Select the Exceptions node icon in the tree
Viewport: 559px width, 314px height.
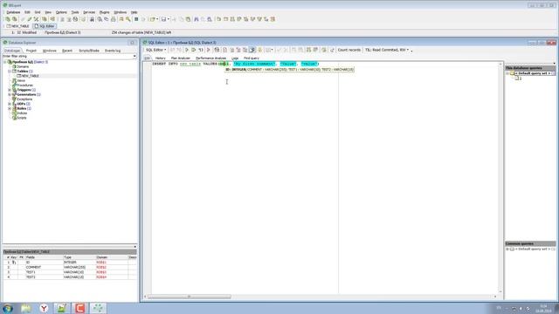pyautogui.click(x=15, y=99)
